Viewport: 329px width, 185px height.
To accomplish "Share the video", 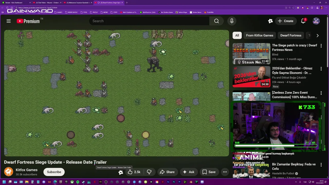I will (167, 172).
